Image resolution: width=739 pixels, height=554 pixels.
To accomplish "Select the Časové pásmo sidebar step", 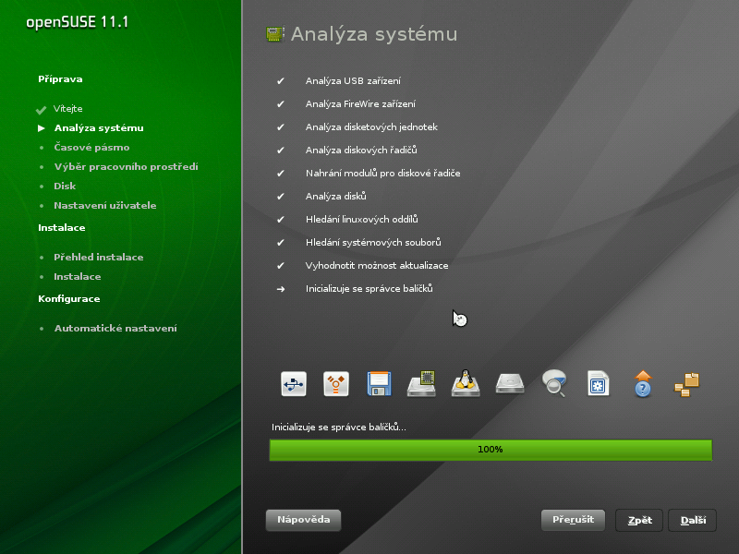I will [91, 148].
